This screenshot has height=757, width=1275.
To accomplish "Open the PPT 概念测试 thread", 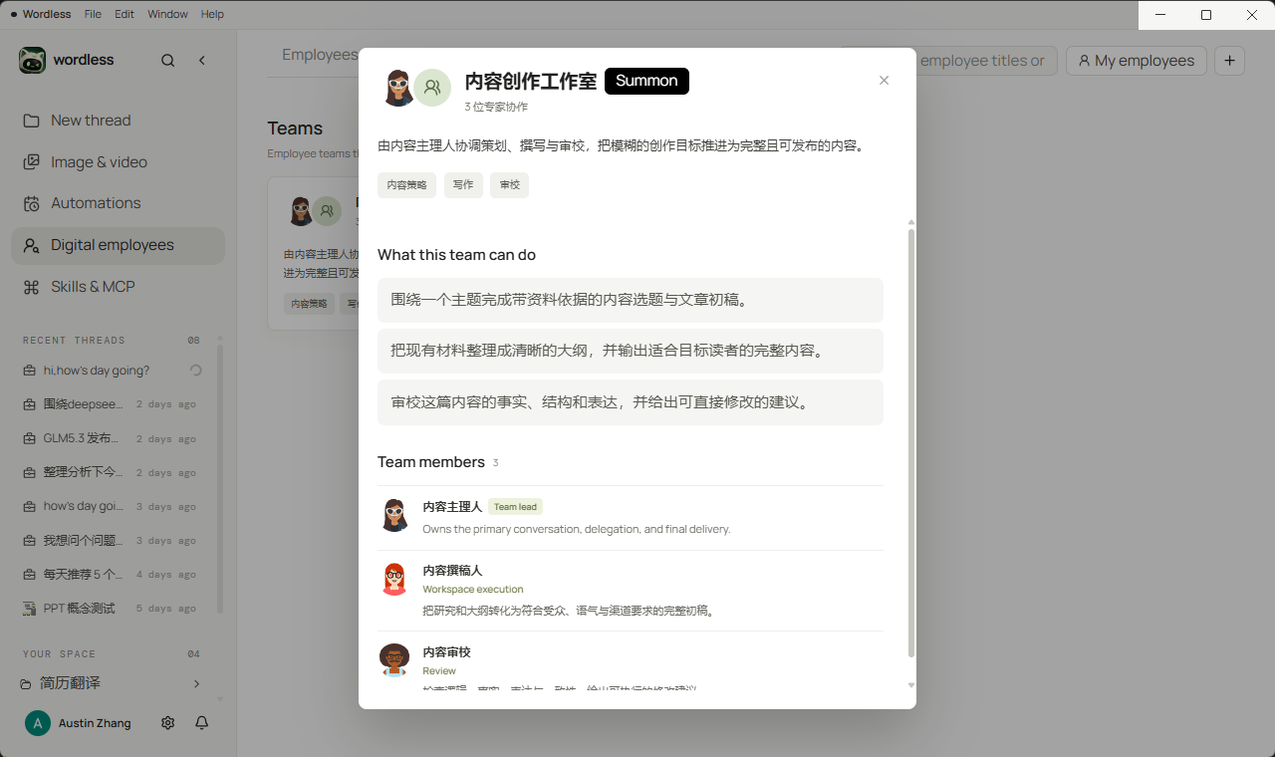I will [113, 608].
